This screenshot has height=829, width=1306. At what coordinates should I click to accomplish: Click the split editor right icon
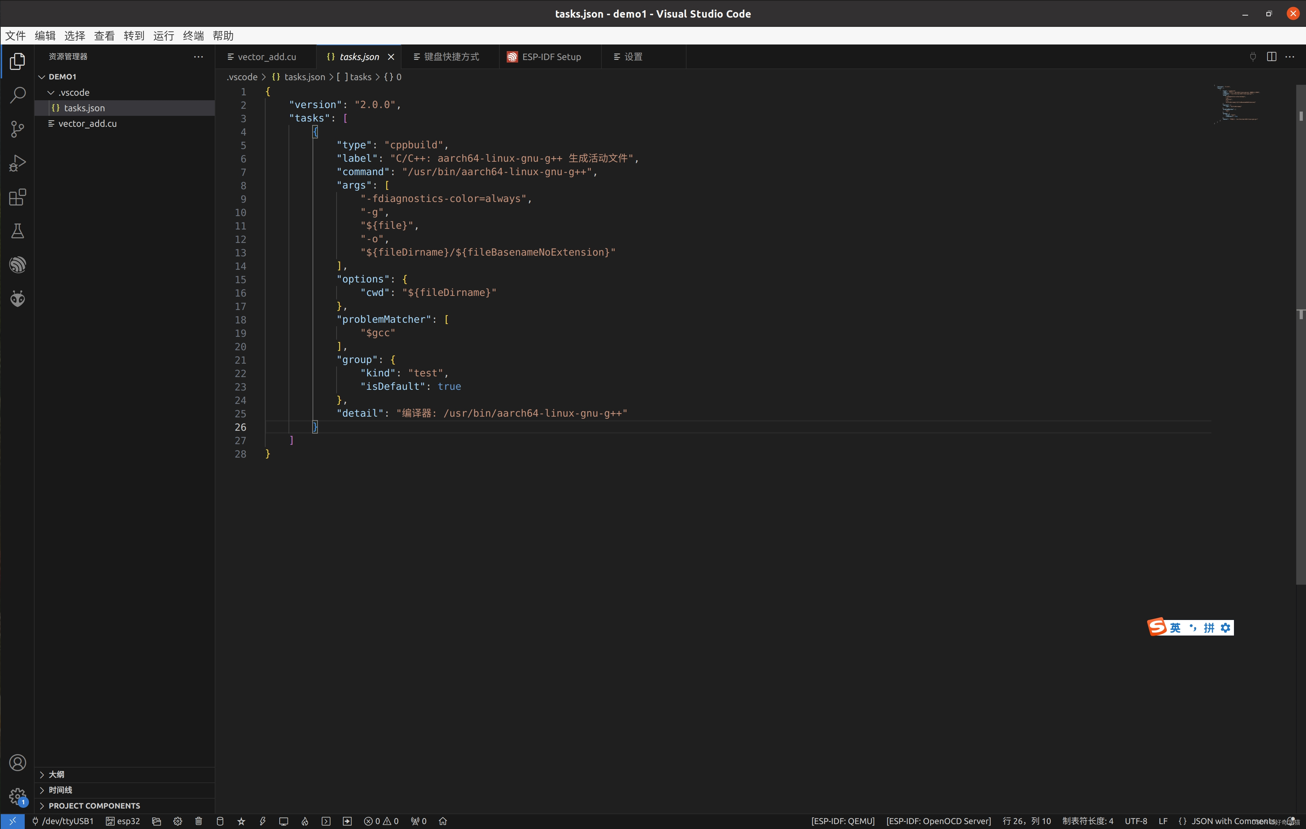coord(1271,56)
